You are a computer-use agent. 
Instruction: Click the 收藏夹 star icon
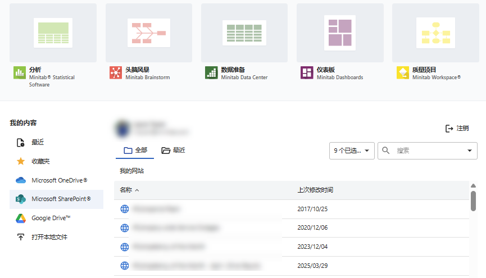(x=21, y=161)
